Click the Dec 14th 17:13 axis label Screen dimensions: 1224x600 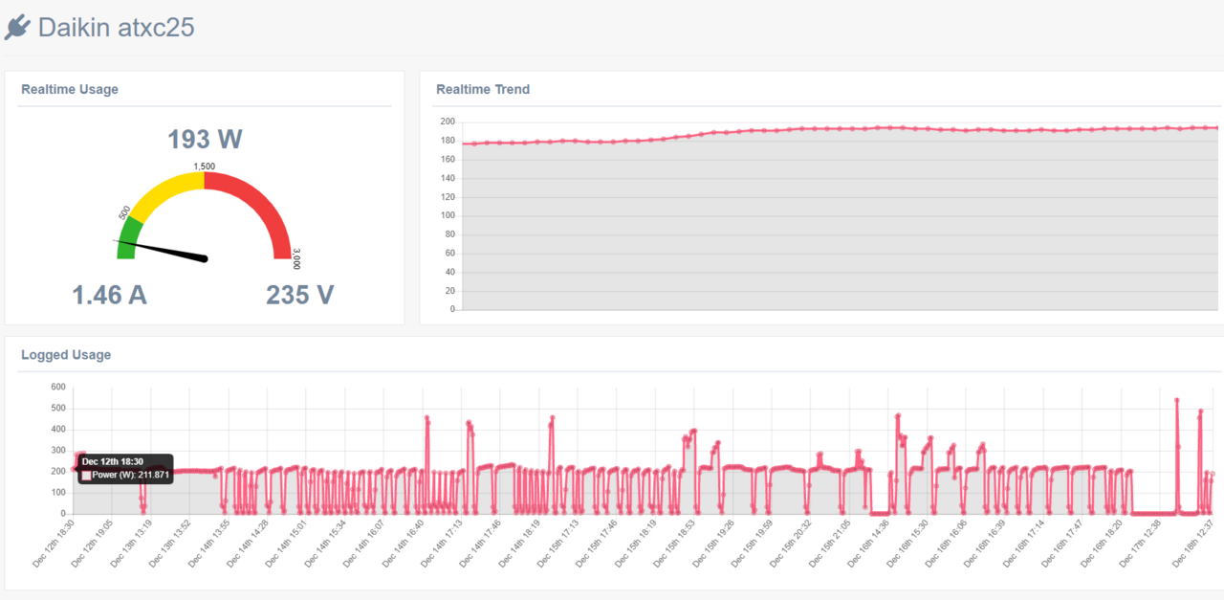(x=441, y=544)
